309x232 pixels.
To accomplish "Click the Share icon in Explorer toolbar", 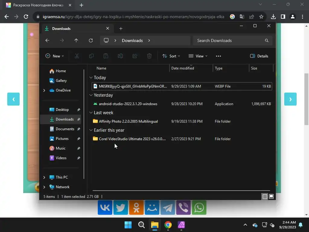I will click(x=135, y=56).
